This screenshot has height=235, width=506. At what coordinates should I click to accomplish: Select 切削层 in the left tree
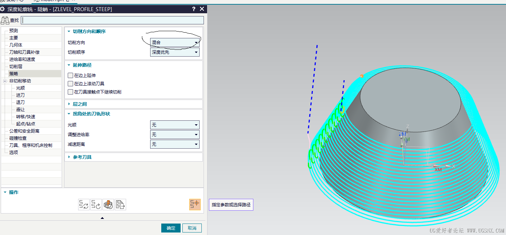point(16,67)
